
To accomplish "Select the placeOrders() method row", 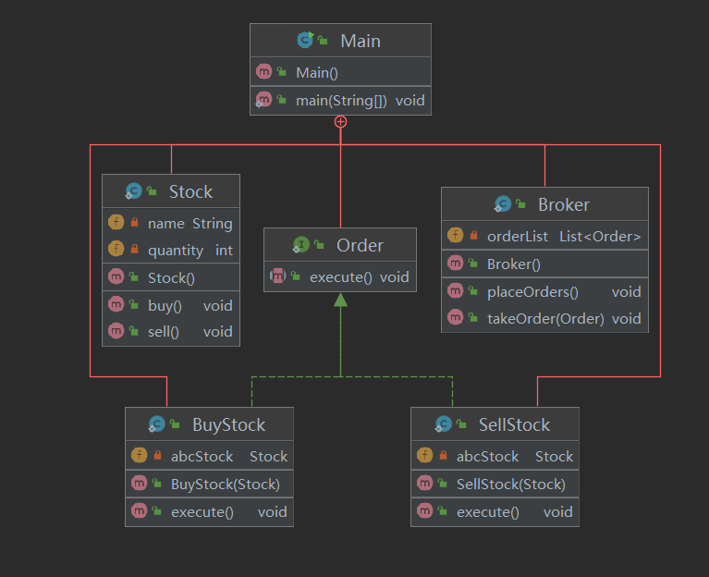I will (x=544, y=291).
